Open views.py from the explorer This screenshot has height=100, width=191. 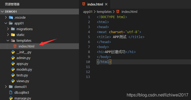(23, 81)
